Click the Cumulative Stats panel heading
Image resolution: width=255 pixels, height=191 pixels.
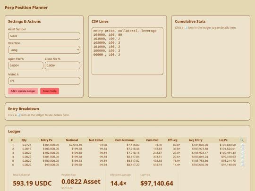[190, 21]
